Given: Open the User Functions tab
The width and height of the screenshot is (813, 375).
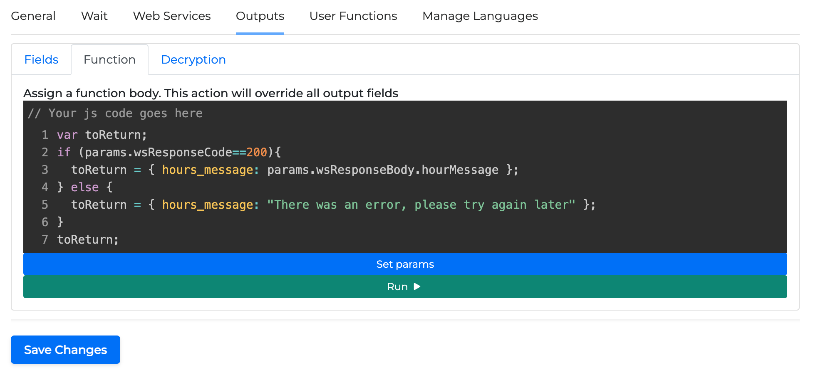Looking at the screenshot, I should pos(353,16).
